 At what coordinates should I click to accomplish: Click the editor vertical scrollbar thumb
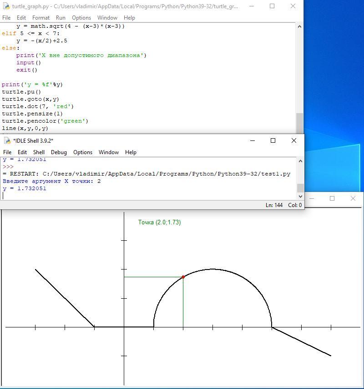[299, 123]
